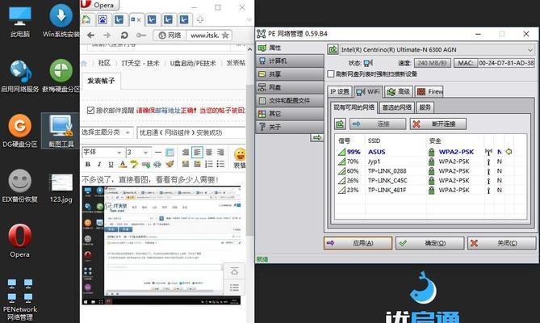This screenshot has height=323, width=540.
Task: Click Opera back navigation arrow
Action: click(x=90, y=35)
